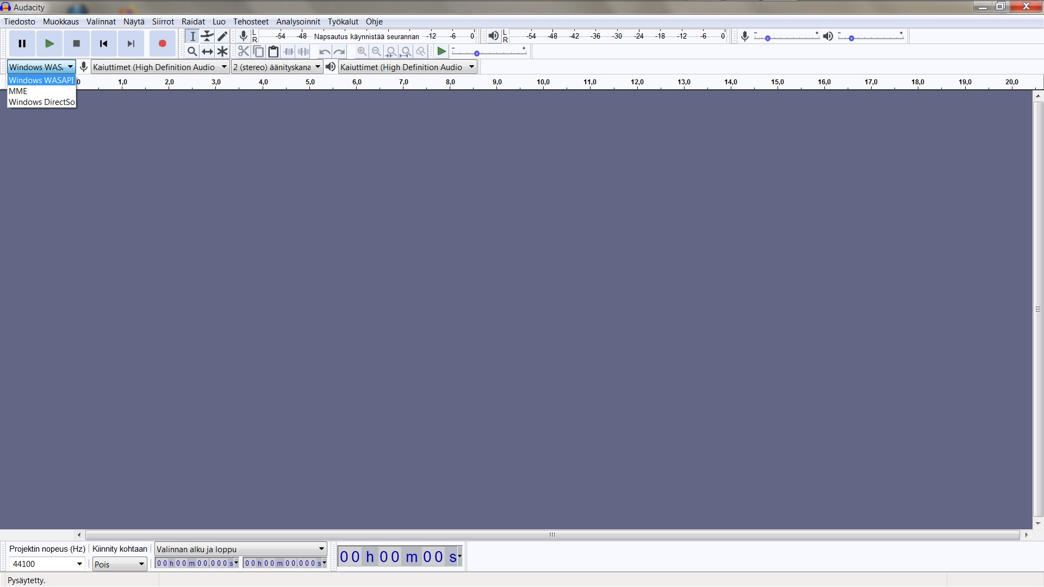Click the green Play-at-speed button
This screenshot has height=587, width=1044.
(442, 52)
